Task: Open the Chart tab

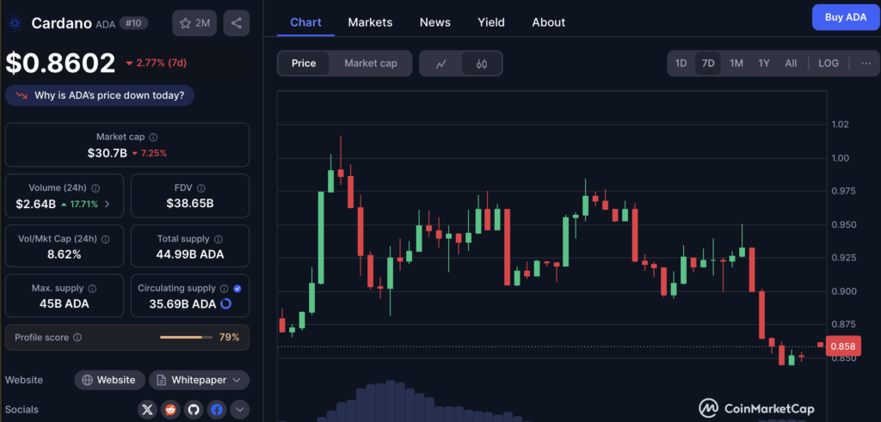Action: pos(305,22)
